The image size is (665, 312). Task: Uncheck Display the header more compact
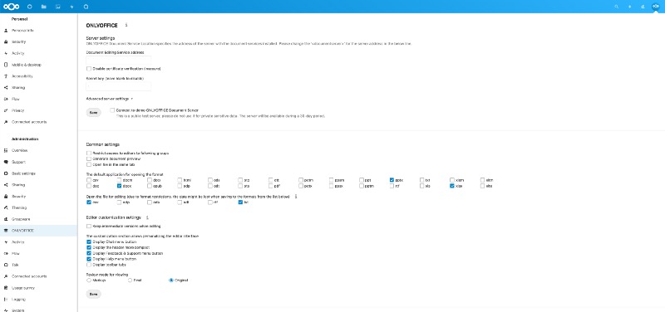point(89,247)
